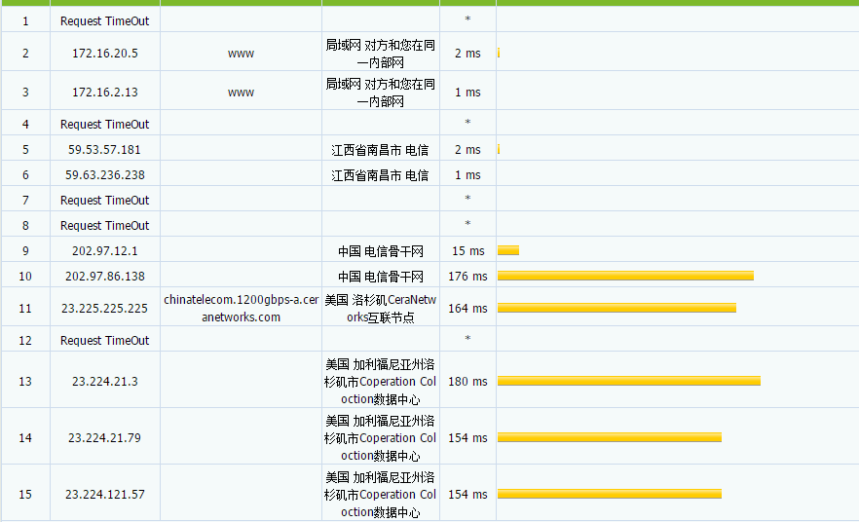Image resolution: width=859 pixels, height=522 pixels.
Task: Click Request TimeOut in hop 4 row
Action: coord(104,125)
